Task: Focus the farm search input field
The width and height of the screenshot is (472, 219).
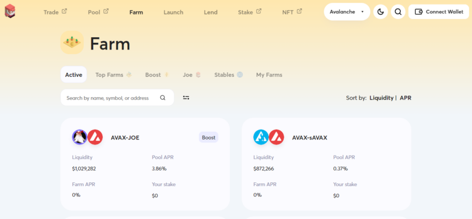Action: [x=117, y=98]
